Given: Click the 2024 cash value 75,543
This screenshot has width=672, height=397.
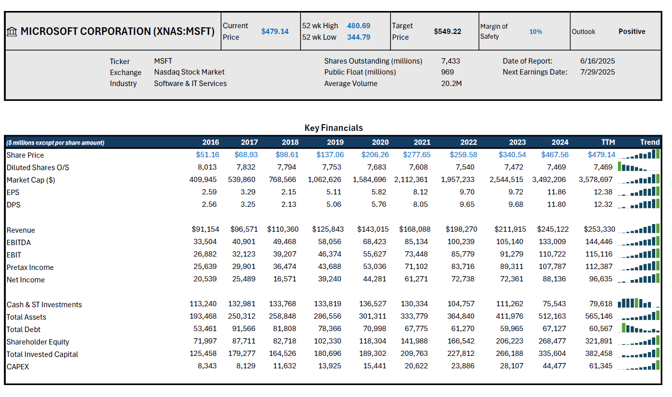Looking at the screenshot, I should click(553, 304).
